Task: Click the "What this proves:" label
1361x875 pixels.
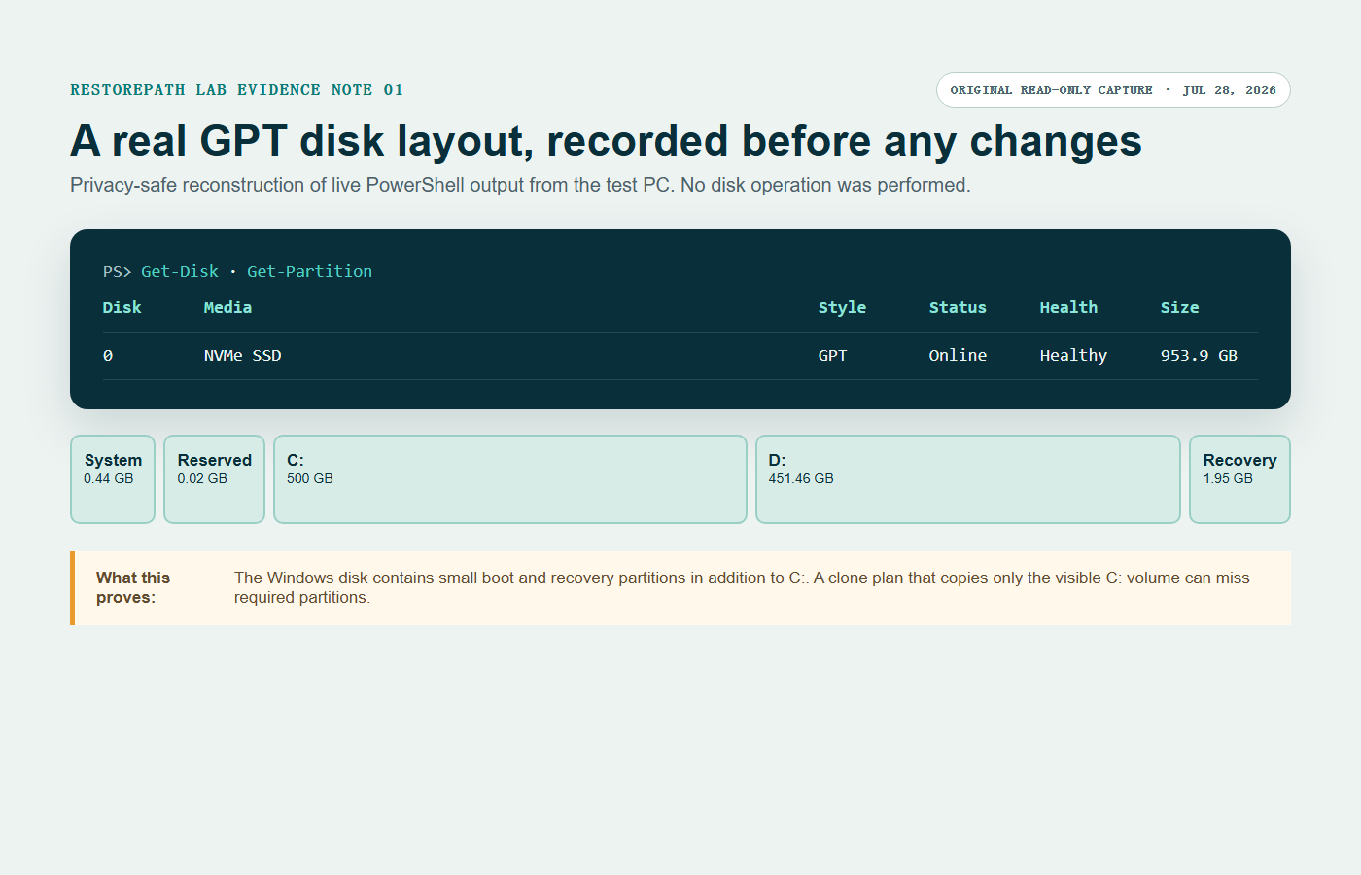Action: [133, 587]
